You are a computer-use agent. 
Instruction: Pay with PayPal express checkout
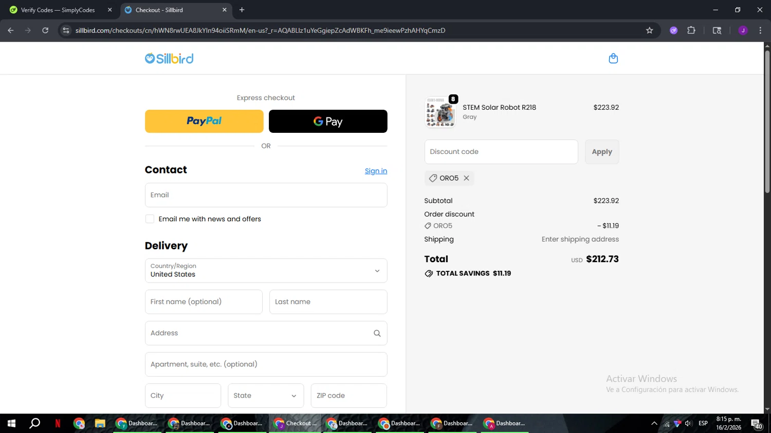click(x=204, y=121)
